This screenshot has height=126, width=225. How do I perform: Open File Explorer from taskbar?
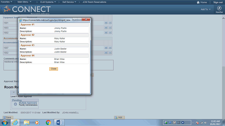[x=26, y=122]
